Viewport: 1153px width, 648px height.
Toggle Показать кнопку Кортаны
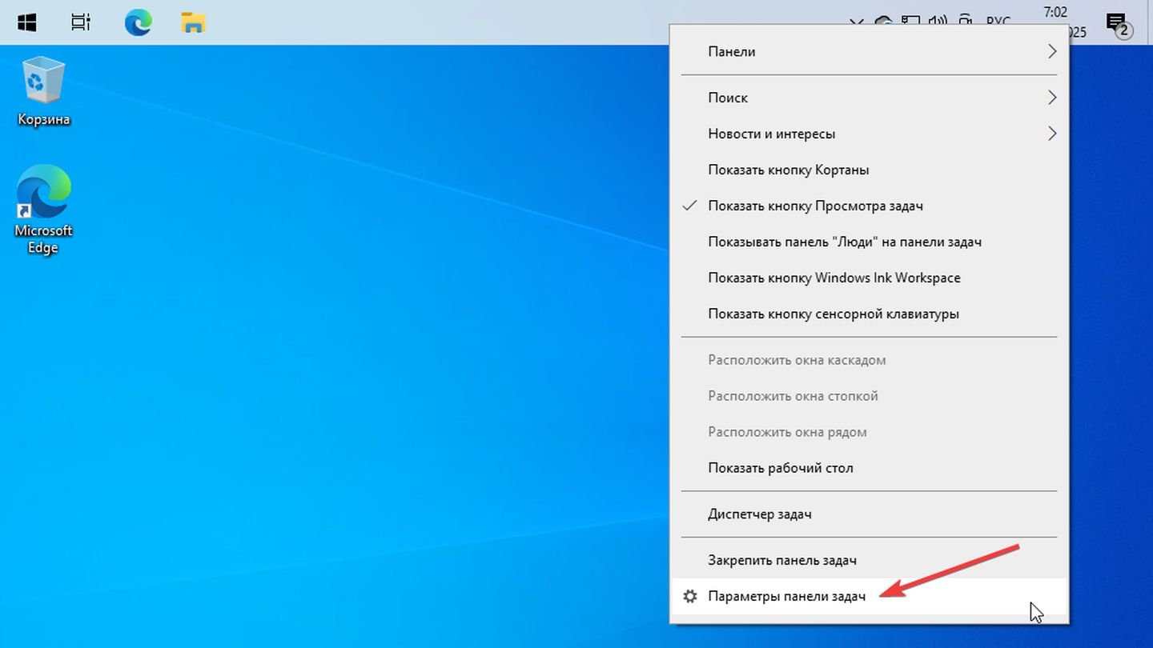pyautogui.click(x=869, y=170)
